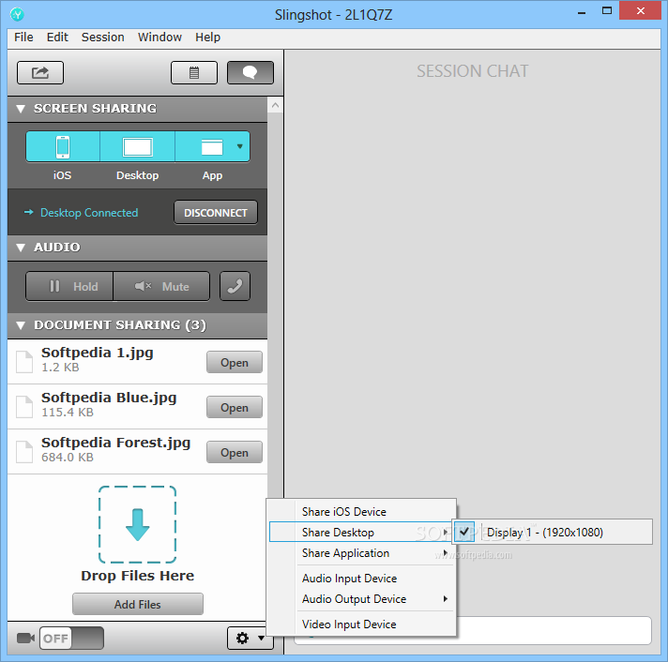Viewport: 668px width, 662px height.
Task: Select the Softpedia Blue.jpg file name
Action: [109, 399]
